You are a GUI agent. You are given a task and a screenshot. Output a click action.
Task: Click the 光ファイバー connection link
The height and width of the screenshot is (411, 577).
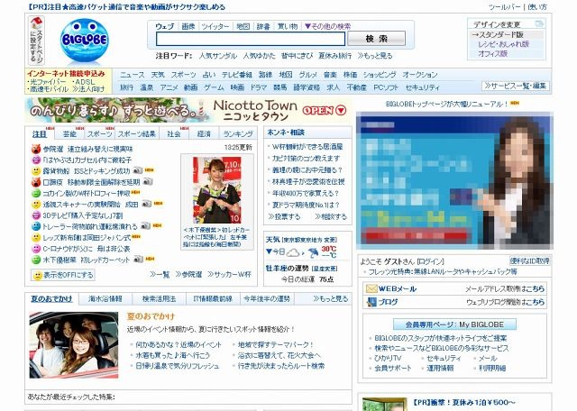pyautogui.click(x=48, y=82)
